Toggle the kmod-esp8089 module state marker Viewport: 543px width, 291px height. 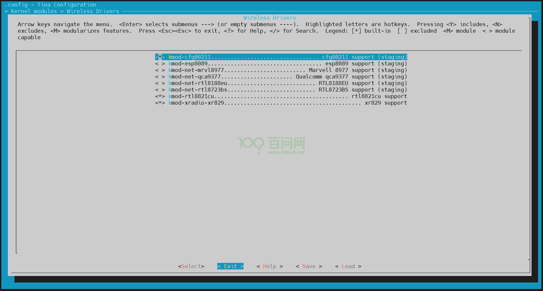click(x=160, y=64)
